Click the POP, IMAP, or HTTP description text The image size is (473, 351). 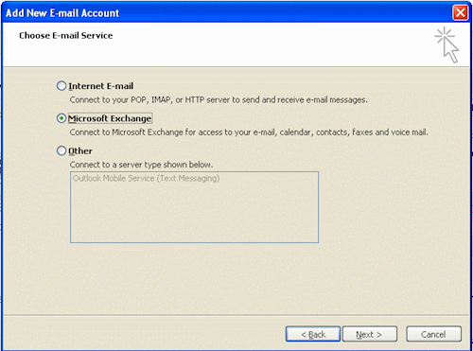219,100
